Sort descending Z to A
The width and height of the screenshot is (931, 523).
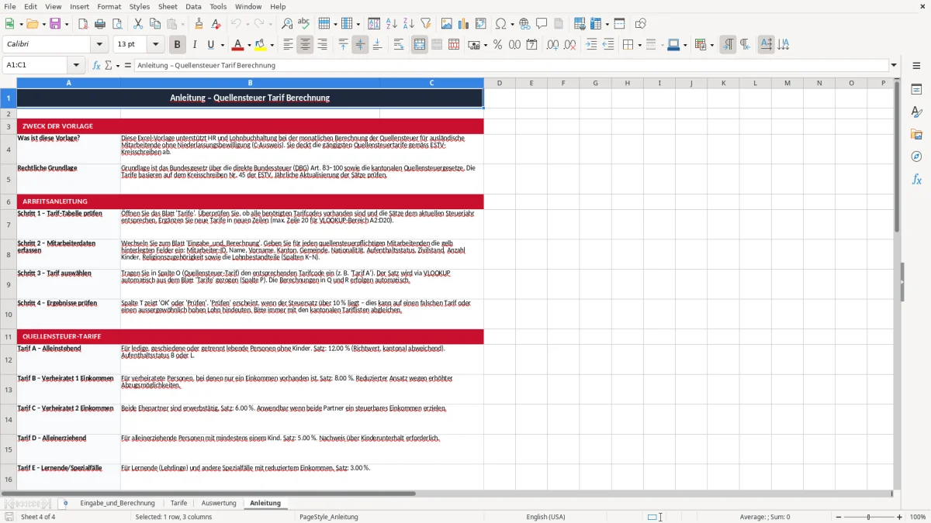409,24
